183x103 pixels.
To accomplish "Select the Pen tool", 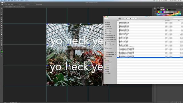I will [x=1, y=37].
